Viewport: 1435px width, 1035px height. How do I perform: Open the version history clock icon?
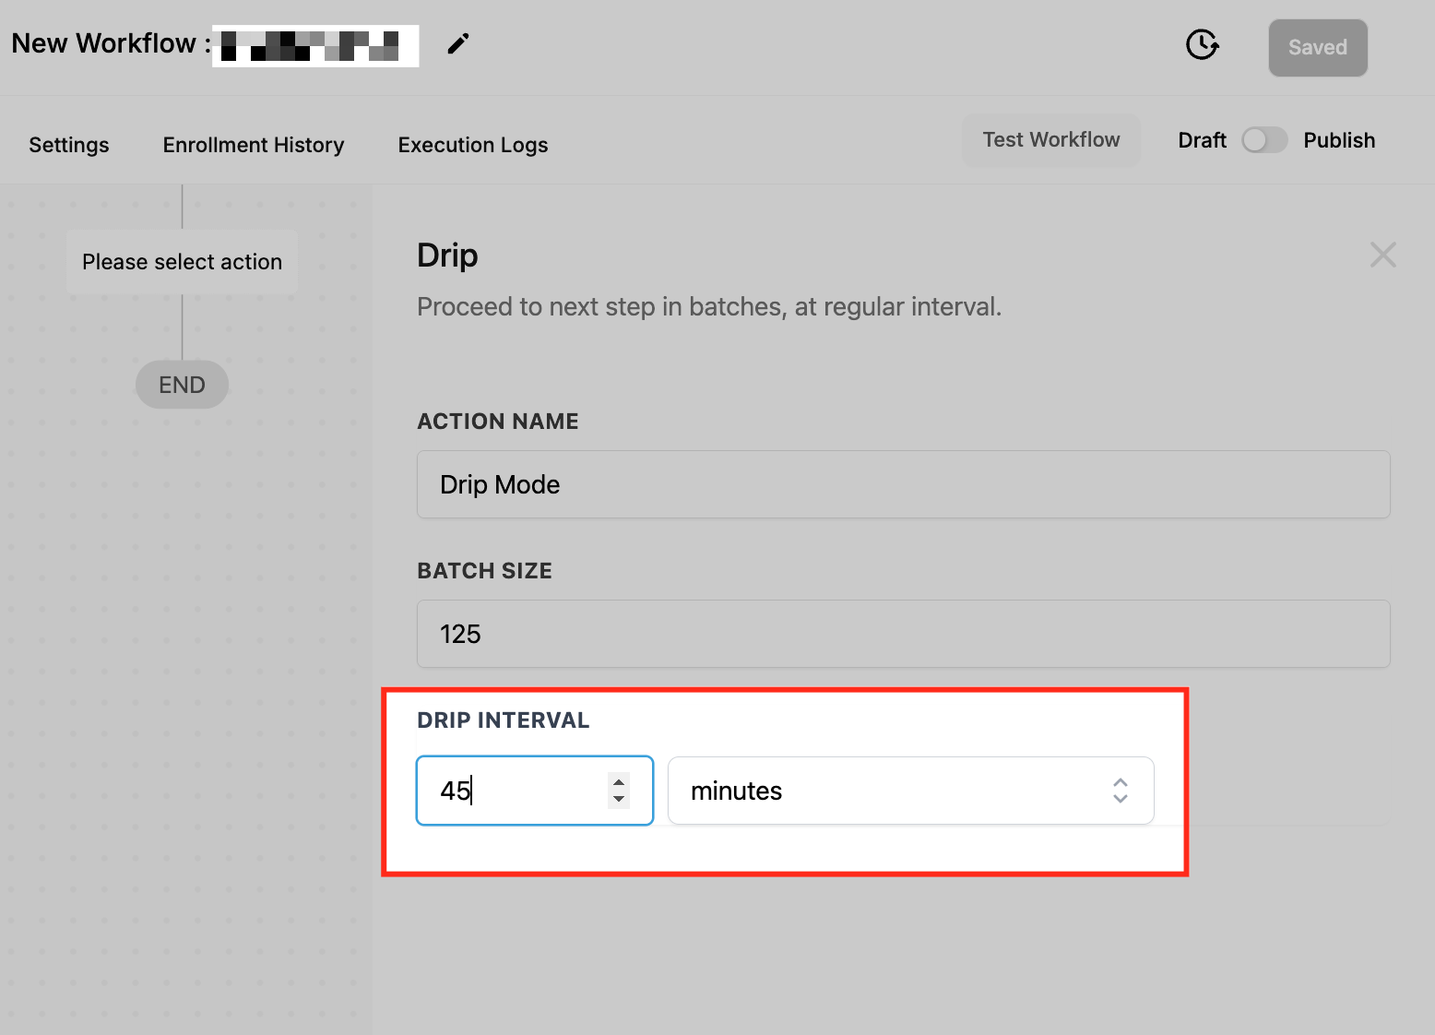1203,44
